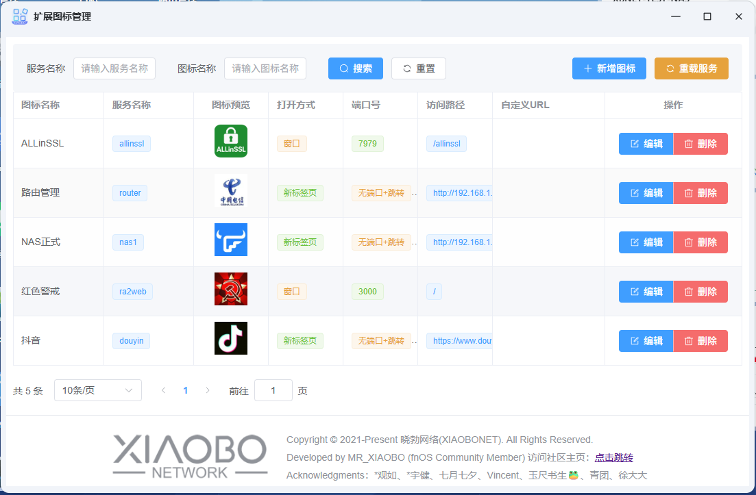756x495 pixels.
Task: Click the ALLinSSL green lock icon preview
Action: (231, 141)
